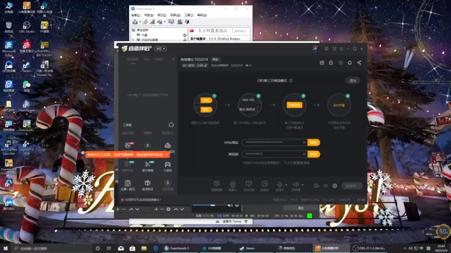Expand the microphone options arrow
Viewport: 451px width, 253px height.
(x=286, y=185)
